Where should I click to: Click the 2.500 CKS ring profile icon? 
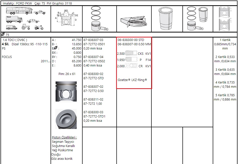131,53
